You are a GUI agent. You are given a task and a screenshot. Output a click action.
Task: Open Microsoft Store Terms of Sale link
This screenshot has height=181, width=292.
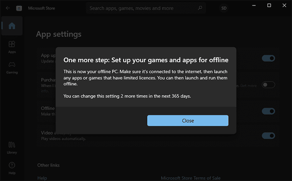(191, 178)
